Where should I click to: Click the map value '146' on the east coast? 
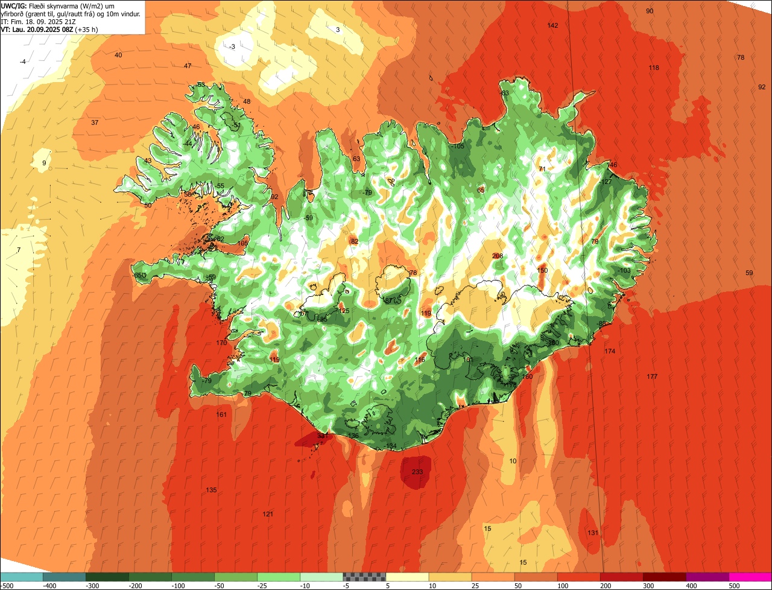point(612,165)
